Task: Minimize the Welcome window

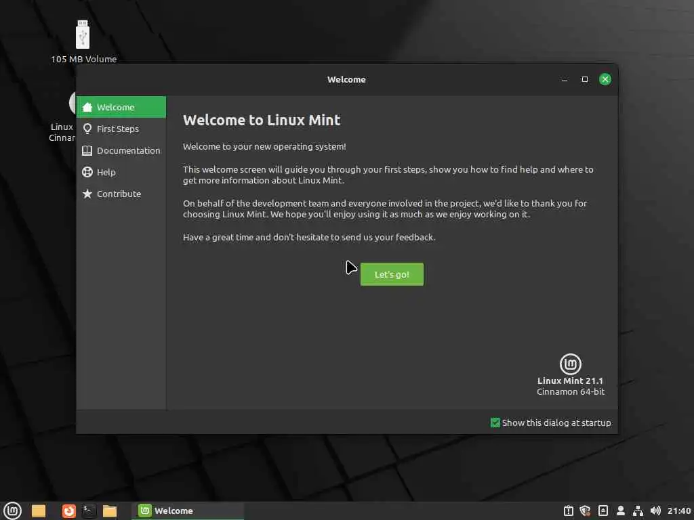Action: pyautogui.click(x=565, y=80)
